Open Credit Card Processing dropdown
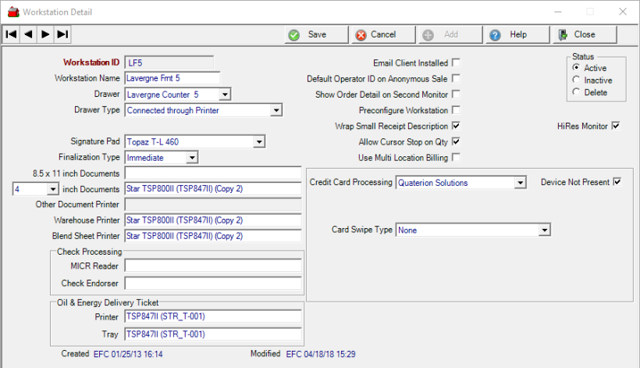This screenshot has width=640, height=368. click(x=520, y=183)
